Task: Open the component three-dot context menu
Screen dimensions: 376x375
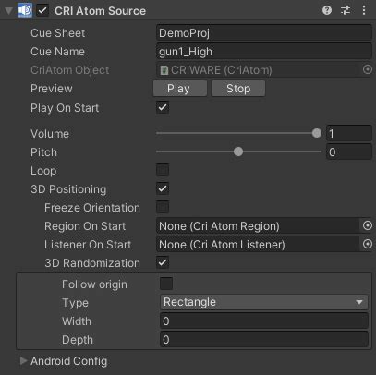Action: point(364,10)
